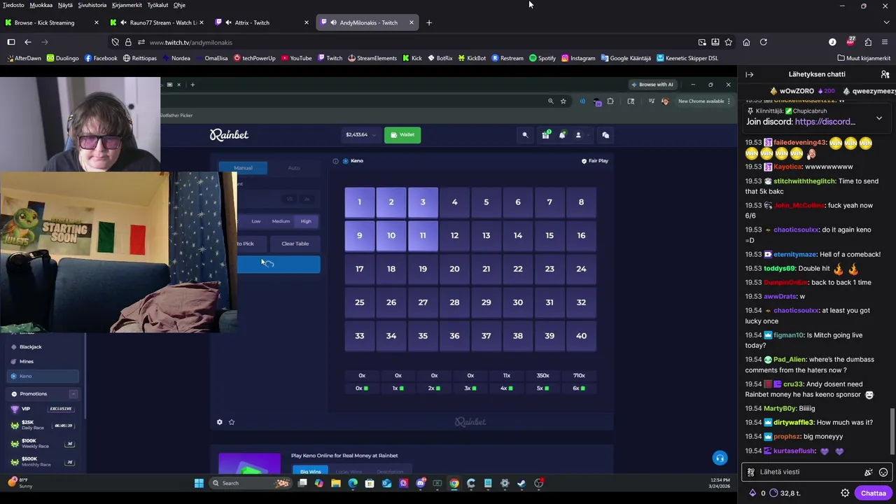Open sidebar toggle icon left of back arrow
Viewport: 896px width, 504px height.
[11, 42]
